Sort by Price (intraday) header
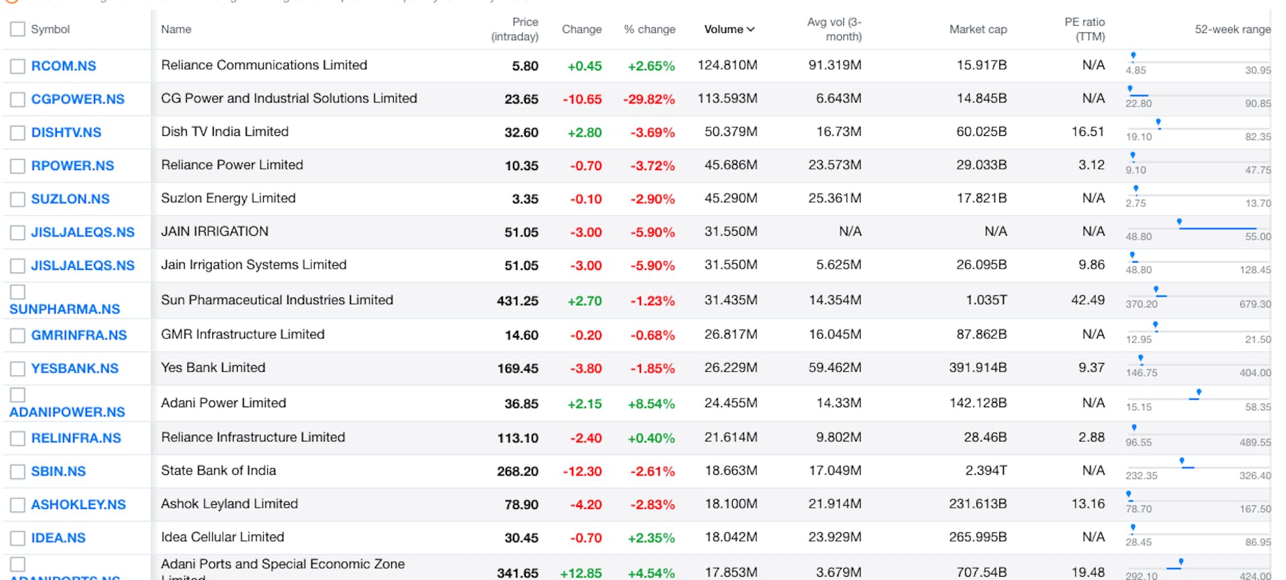 pos(514,29)
